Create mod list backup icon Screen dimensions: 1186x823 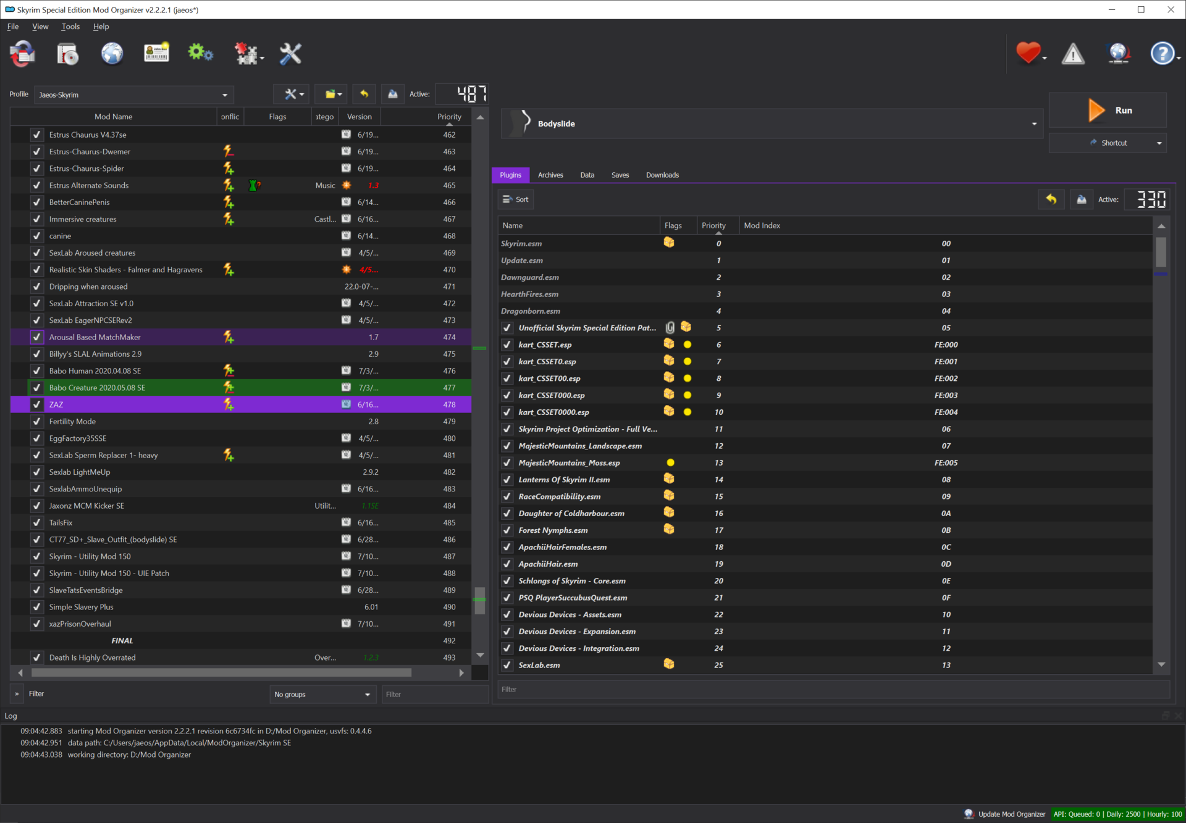pos(392,94)
